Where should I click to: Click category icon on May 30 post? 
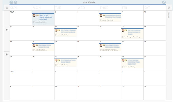[122, 67]
